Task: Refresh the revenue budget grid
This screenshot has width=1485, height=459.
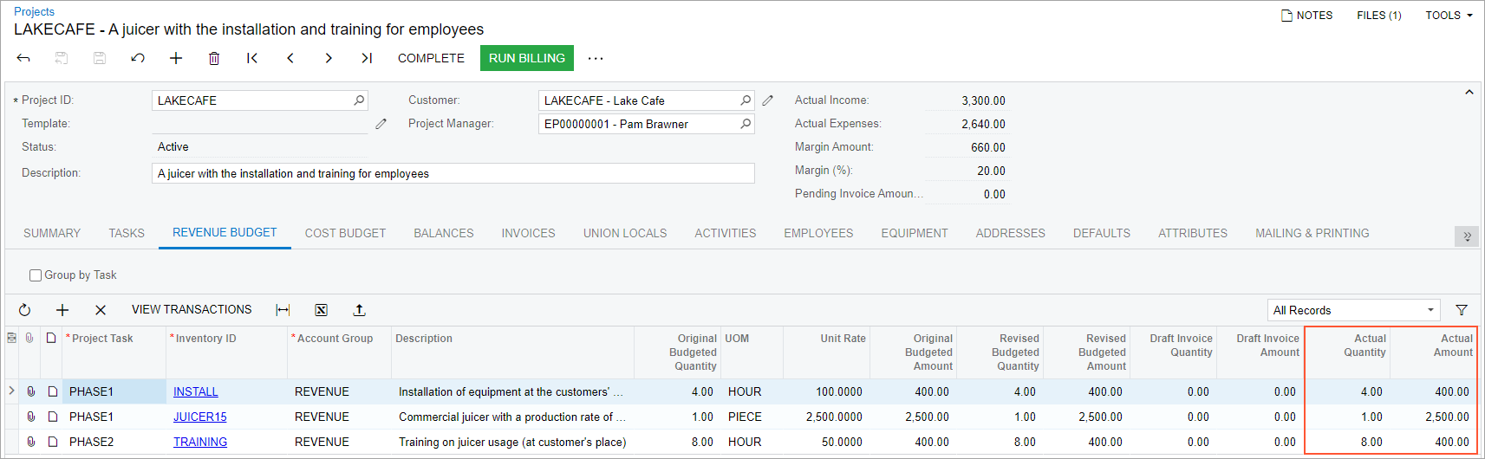Action: point(24,310)
